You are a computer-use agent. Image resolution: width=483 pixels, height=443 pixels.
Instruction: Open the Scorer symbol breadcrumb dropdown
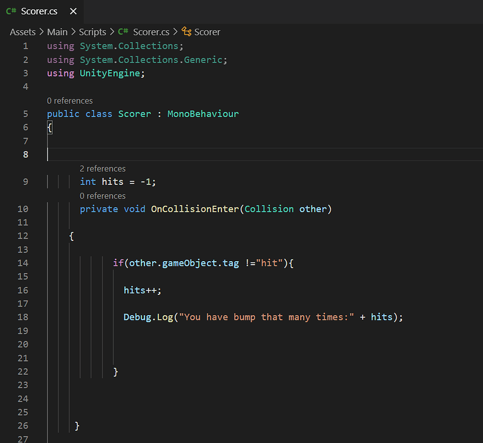[x=207, y=32]
